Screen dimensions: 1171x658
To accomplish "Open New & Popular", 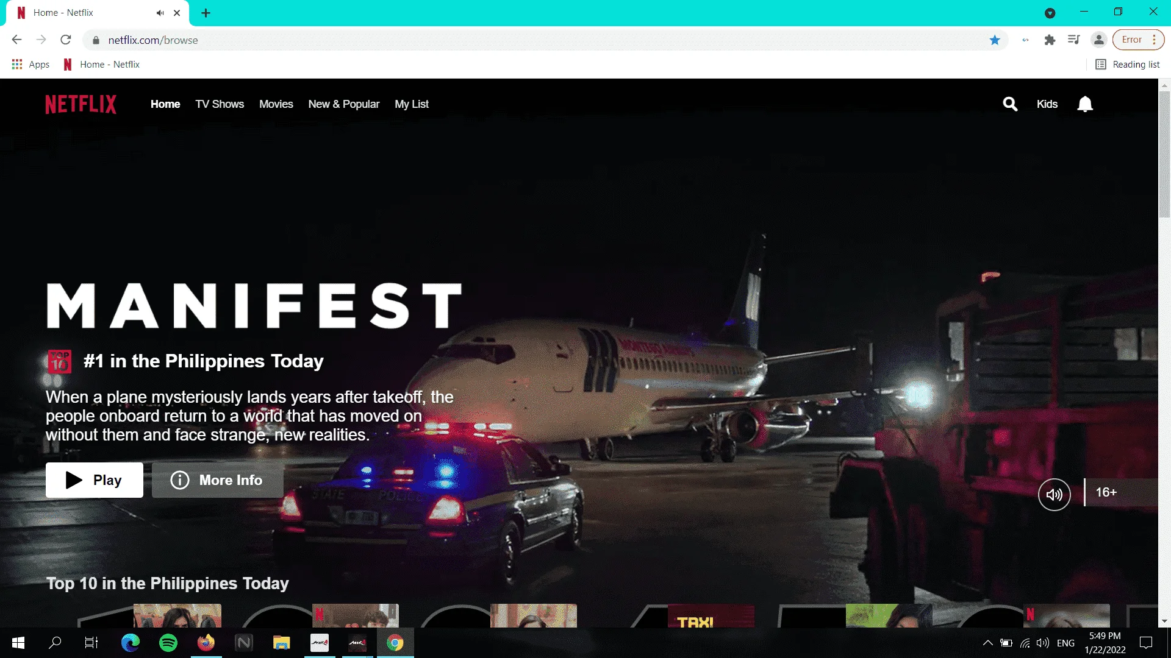I will (344, 104).
